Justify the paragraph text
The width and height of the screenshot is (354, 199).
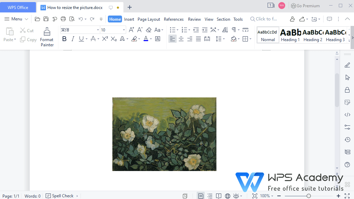[198, 39]
